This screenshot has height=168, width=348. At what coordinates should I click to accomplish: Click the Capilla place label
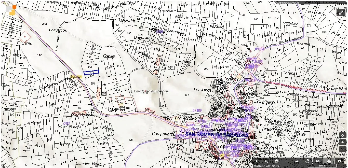(109, 56)
